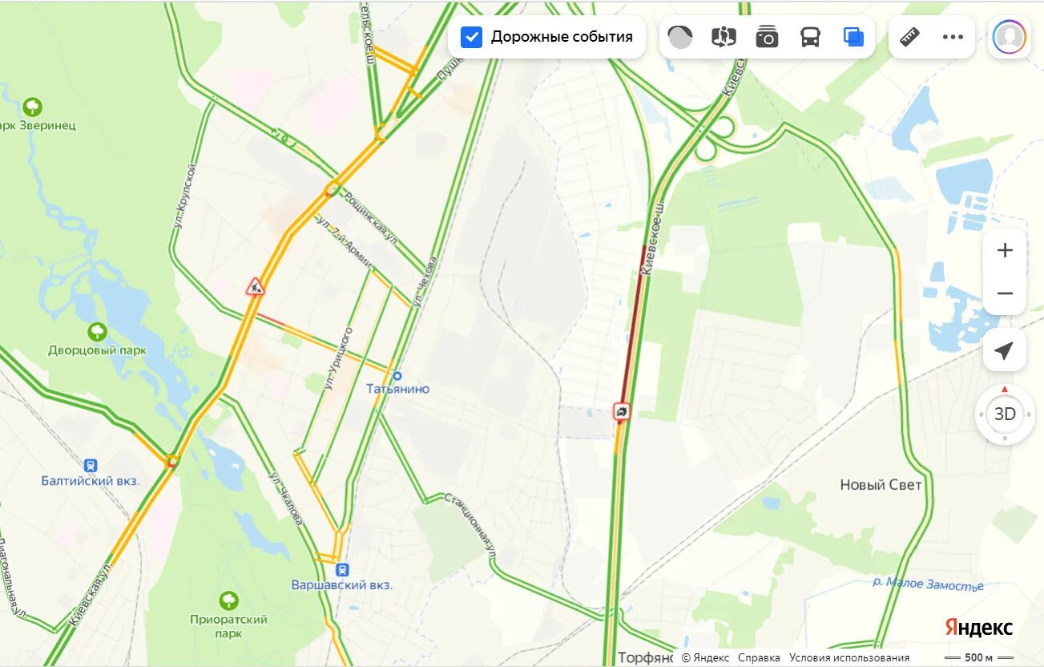Image resolution: width=1044 pixels, height=667 pixels.
Task: Zoom out with the minus button
Action: coord(1005,293)
